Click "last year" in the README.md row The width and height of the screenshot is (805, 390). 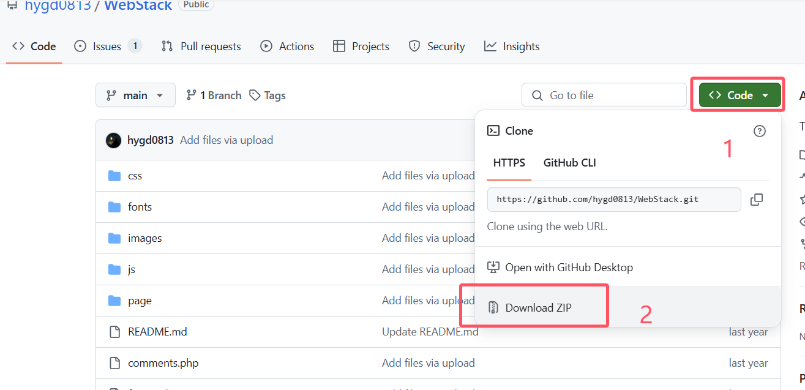pos(748,332)
